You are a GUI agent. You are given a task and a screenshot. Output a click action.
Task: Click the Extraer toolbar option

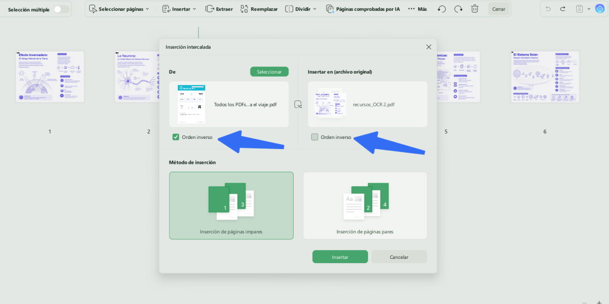219,9
